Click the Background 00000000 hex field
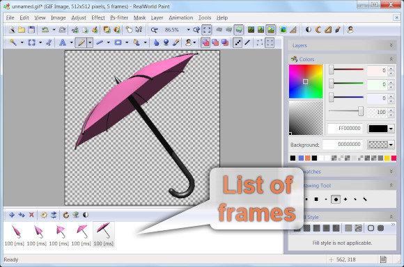 tap(343, 145)
